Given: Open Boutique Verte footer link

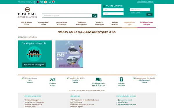Looking at the screenshot, I should click(x=30, y=107).
